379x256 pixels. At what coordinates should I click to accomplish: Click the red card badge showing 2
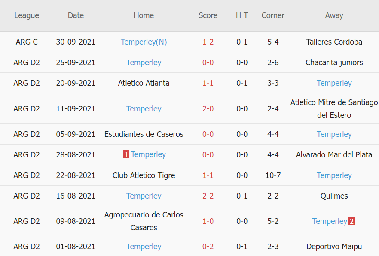tap(351, 221)
